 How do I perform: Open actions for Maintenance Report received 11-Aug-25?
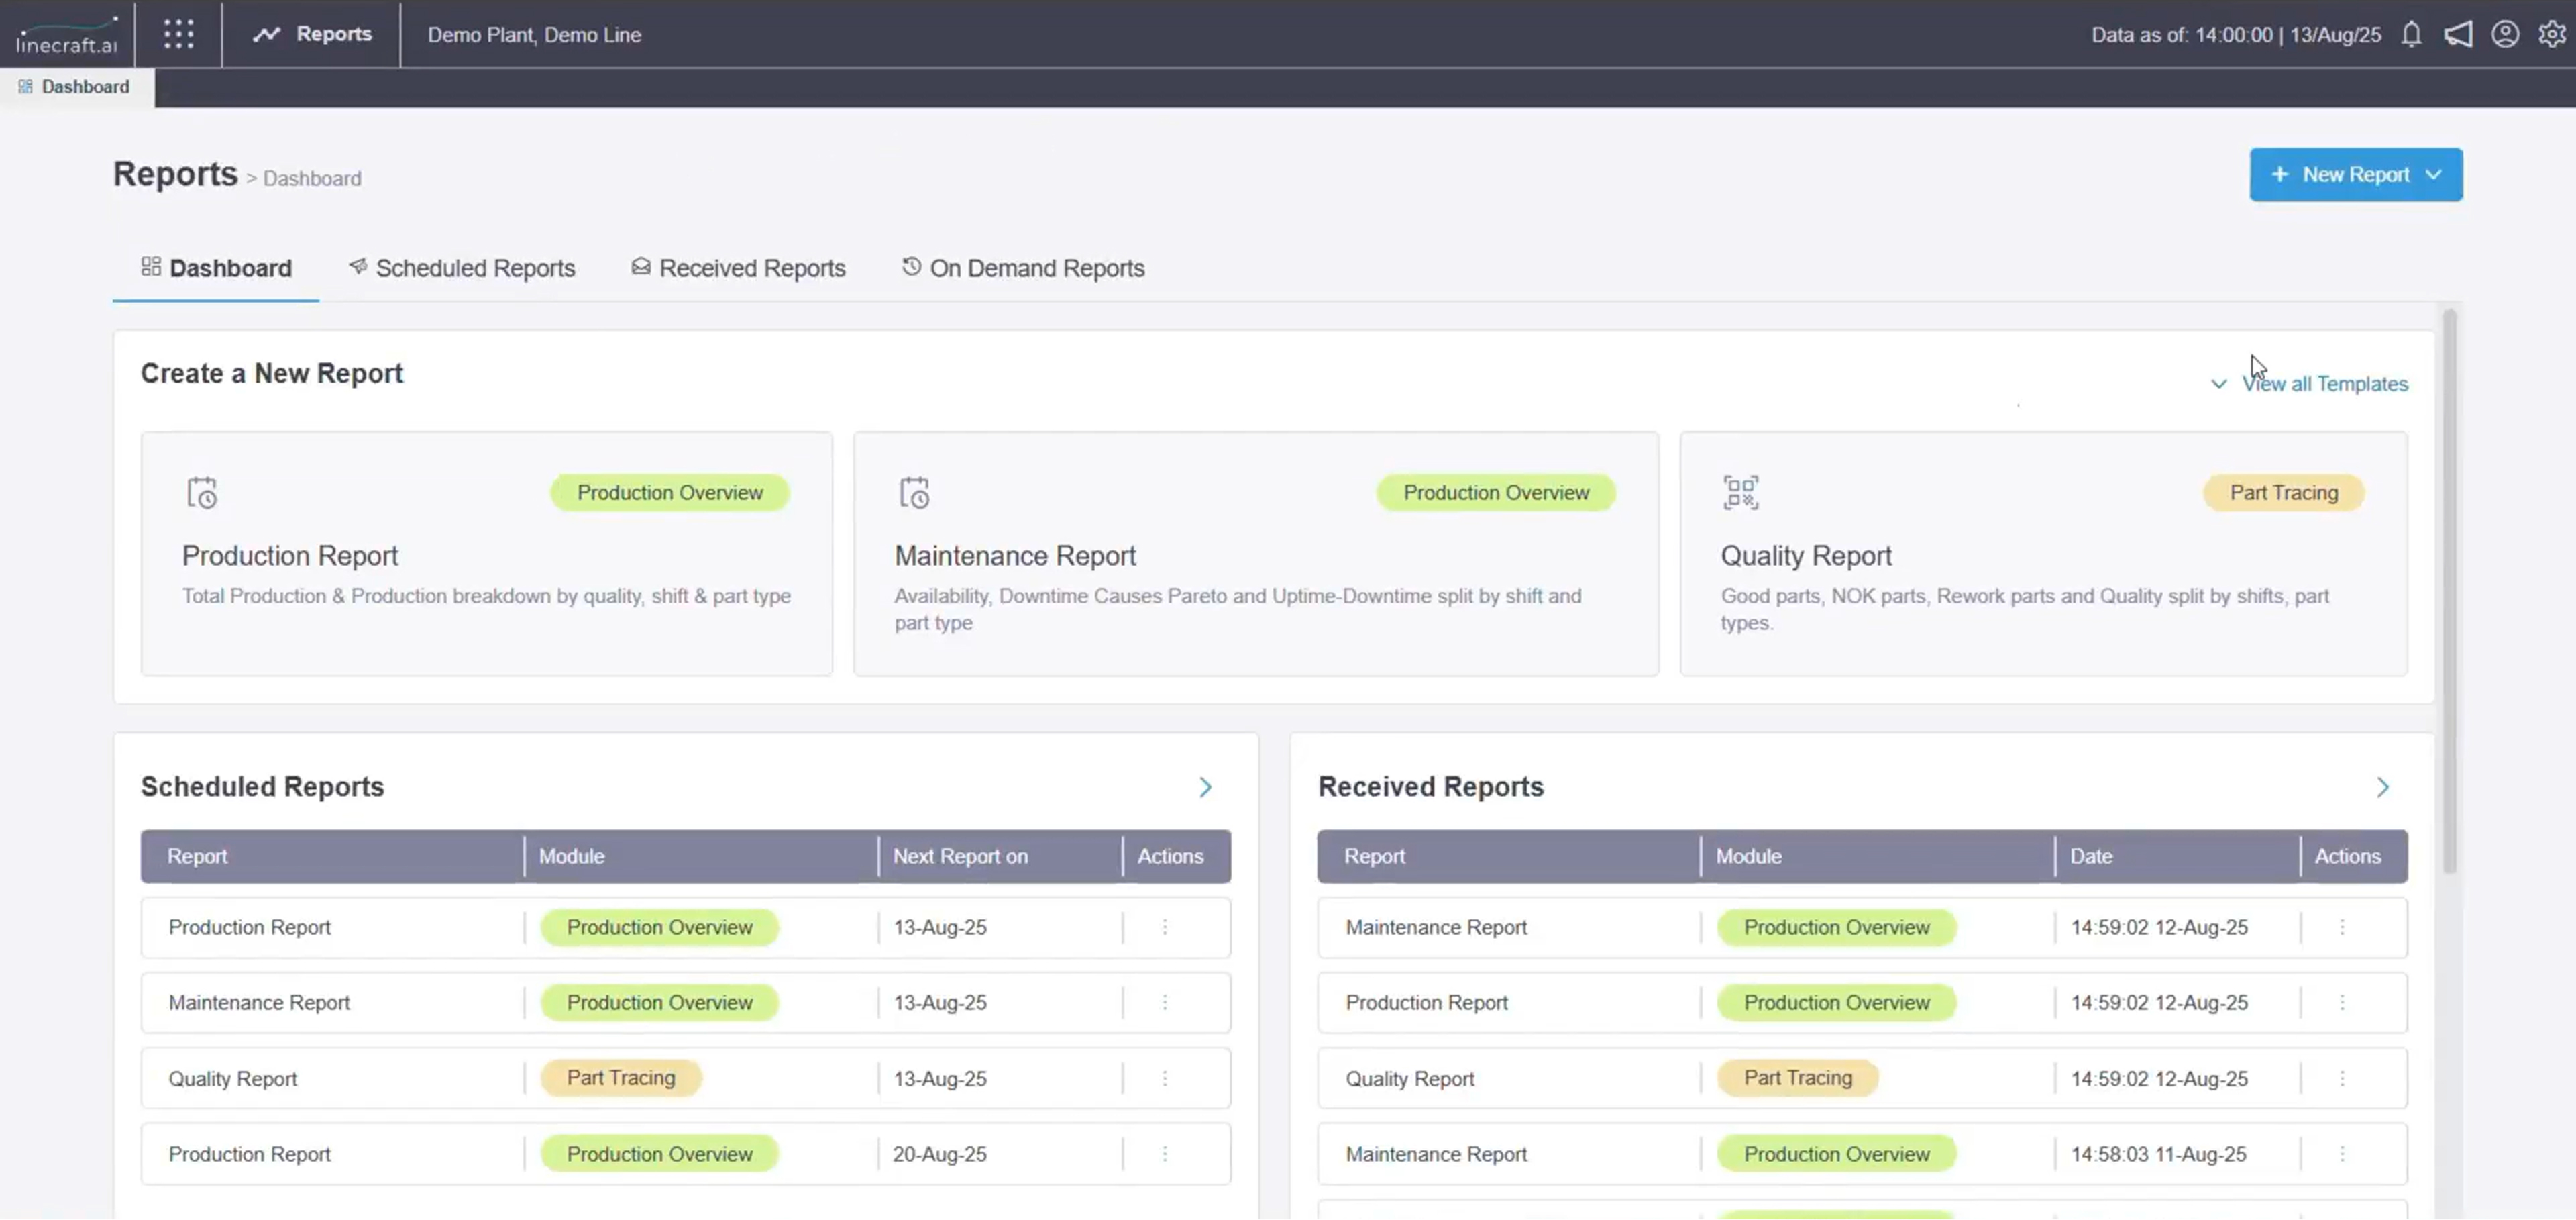point(2342,1154)
